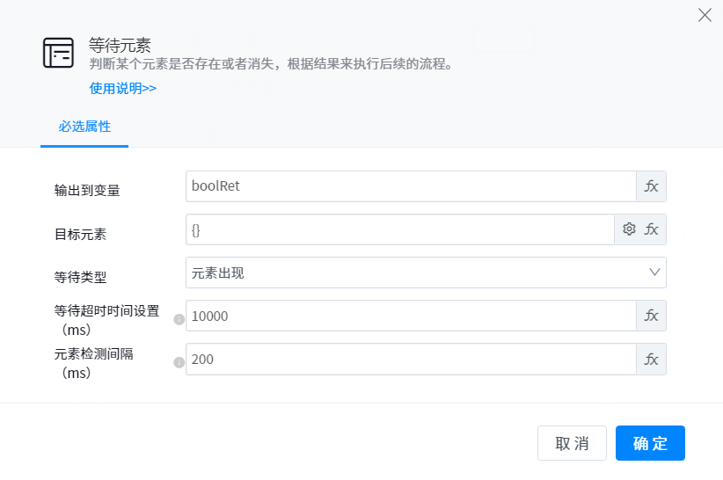Click the interval field with value 200
Image resolution: width=723 pixels, height=480 pixels.
click(410, 359)
